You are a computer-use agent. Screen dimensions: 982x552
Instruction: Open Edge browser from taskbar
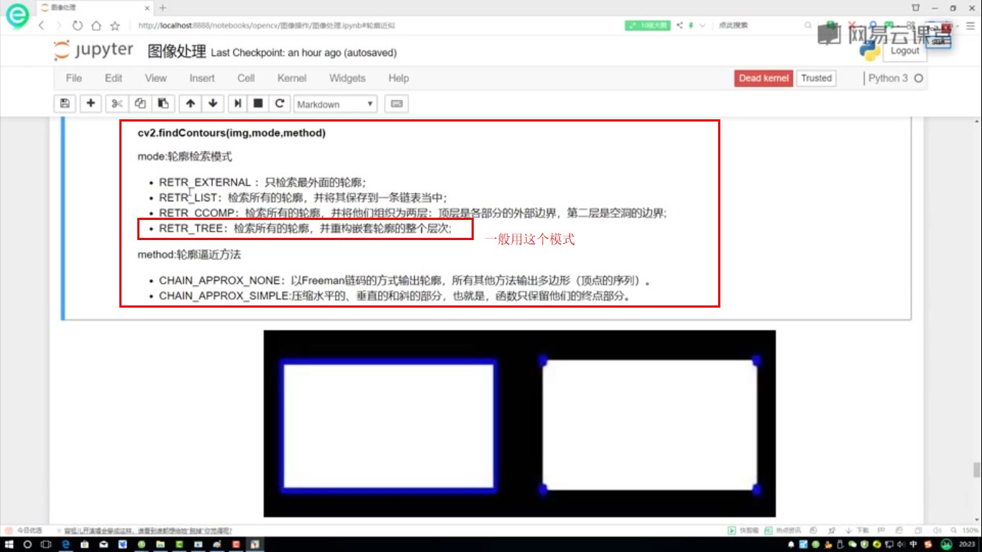[x=65, y=544]
